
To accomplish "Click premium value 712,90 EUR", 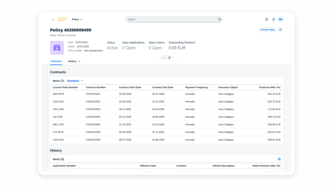I will pyautogui.click(x=274, y=109).
